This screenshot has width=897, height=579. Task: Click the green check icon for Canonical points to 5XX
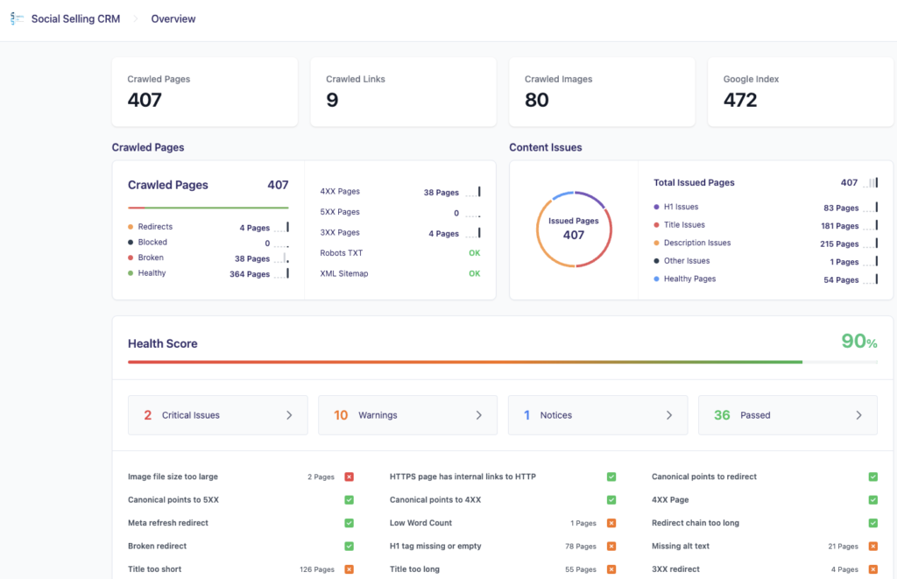point(349,499)
